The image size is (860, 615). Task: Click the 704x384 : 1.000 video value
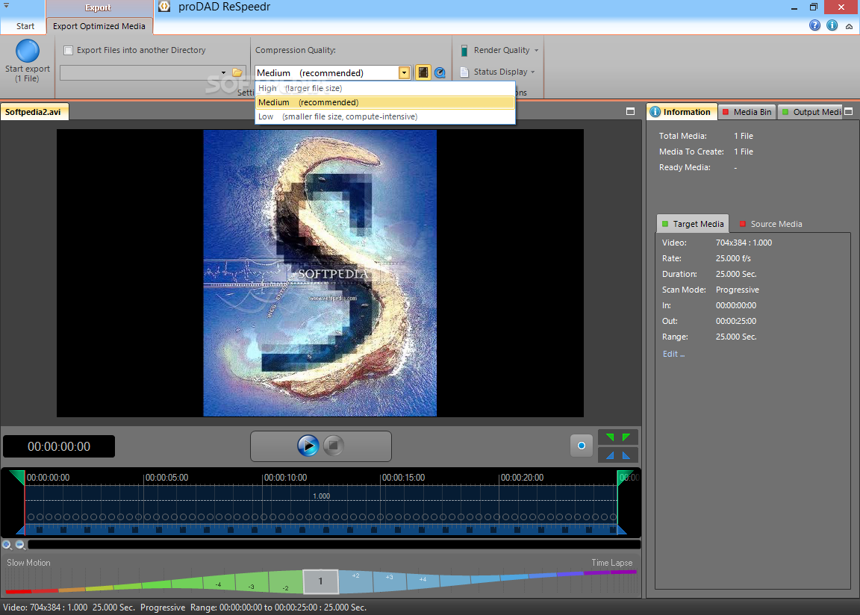744,243
